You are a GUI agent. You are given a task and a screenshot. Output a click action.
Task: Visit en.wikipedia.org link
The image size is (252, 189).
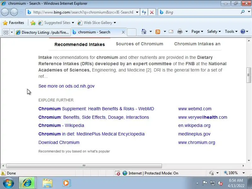(x=194, y=125)
